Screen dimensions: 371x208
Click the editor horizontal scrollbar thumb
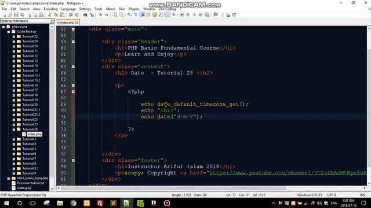tap(173, 188)
